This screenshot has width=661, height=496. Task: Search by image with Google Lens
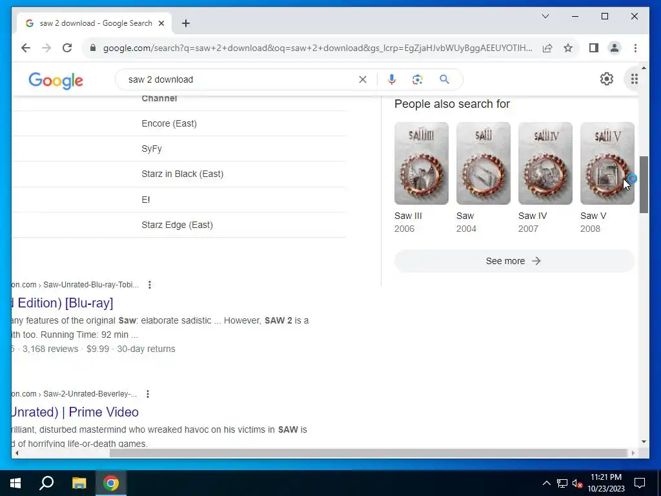coord(418,79)
